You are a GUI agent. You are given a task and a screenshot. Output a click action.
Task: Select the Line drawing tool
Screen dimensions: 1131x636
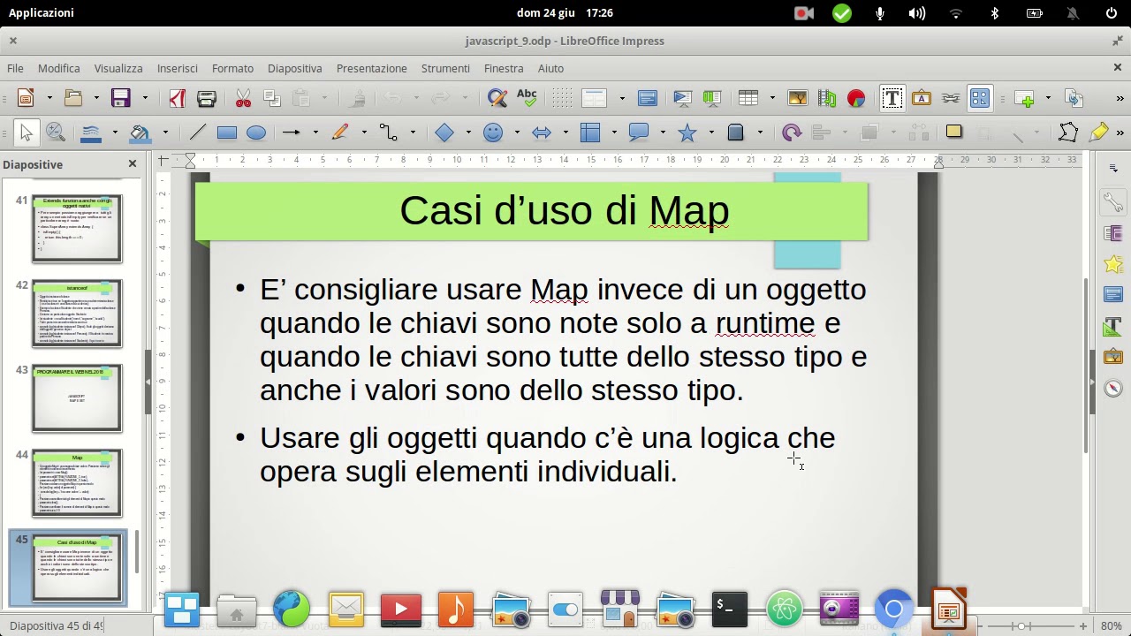click(x=198, y=132)
